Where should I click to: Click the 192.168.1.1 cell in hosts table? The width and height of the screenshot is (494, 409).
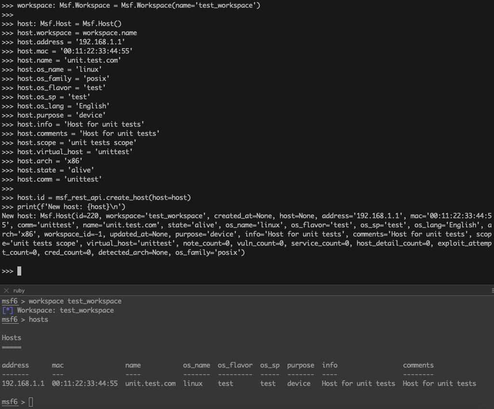click(x=23, y=383)
